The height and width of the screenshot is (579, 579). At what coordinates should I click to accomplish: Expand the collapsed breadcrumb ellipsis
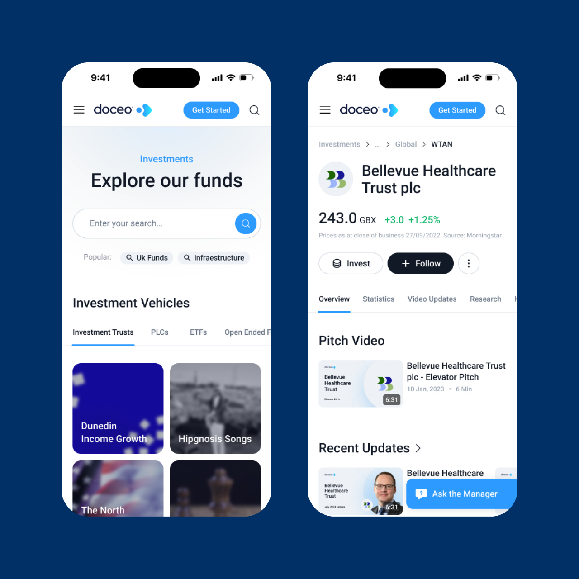point(378,144)
